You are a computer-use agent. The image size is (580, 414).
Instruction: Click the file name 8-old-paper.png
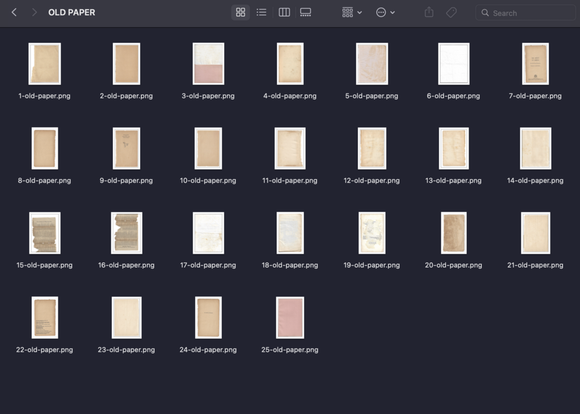(x=44, y=180)
